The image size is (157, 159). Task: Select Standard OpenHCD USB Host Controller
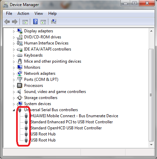66,128
